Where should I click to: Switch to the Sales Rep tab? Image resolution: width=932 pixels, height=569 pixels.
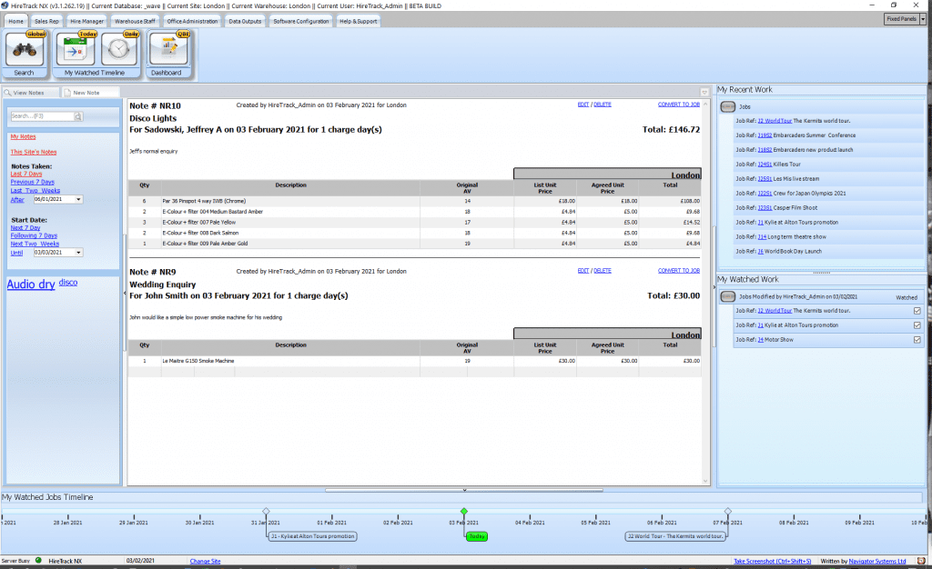click(x=46, y=21)
